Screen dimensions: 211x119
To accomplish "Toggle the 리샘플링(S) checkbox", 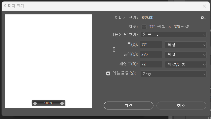I will point(108,74).
